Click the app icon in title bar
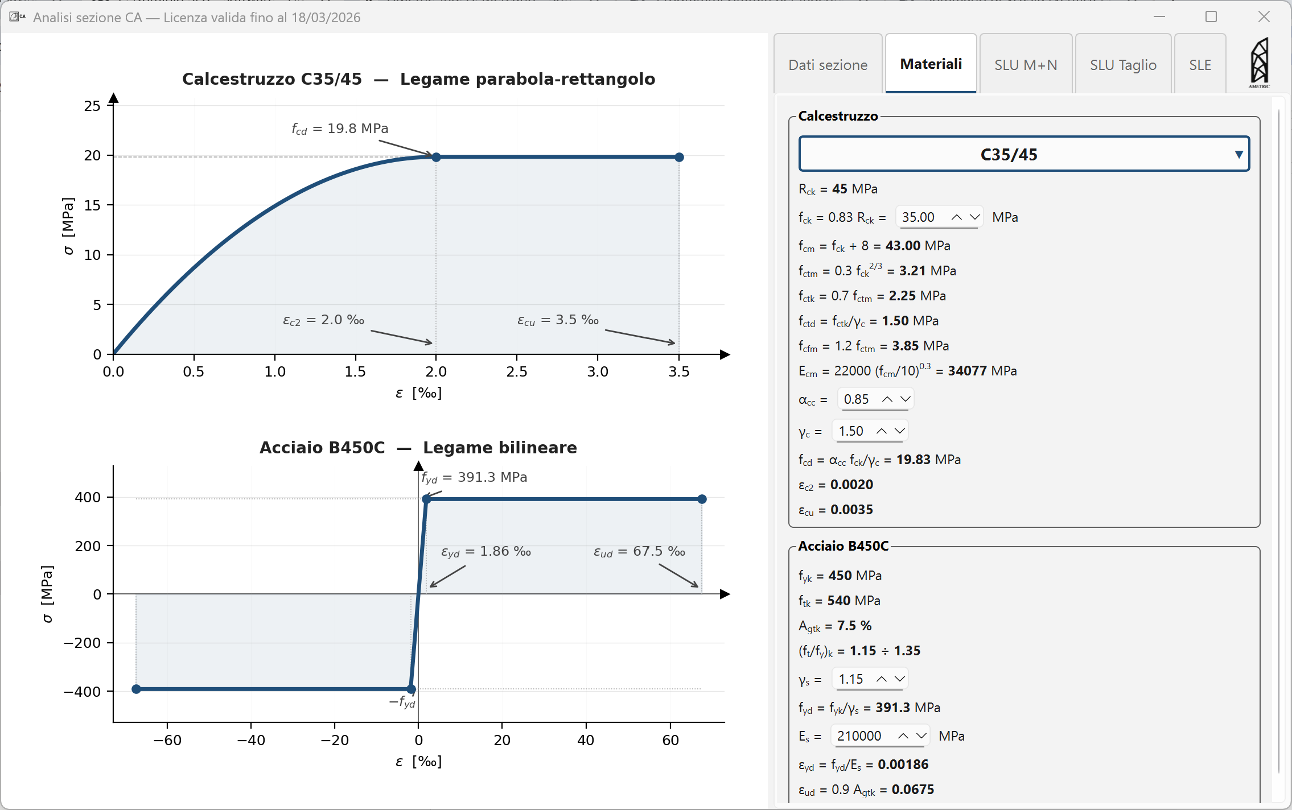 coord(15,17)
